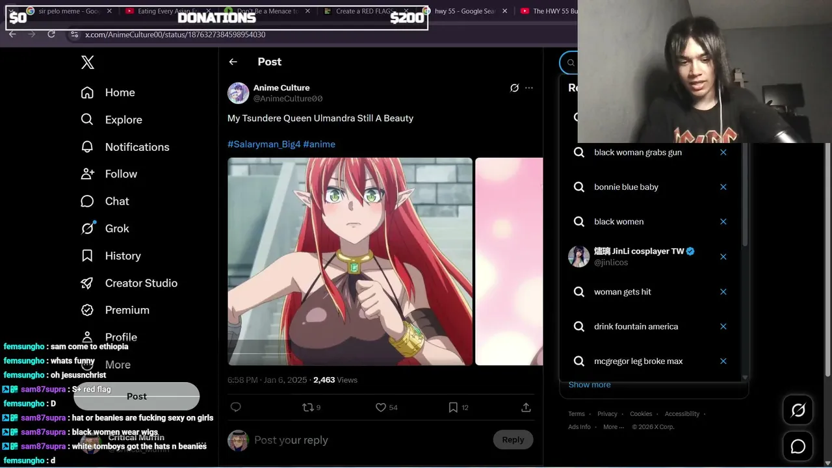Click the 2,463 Views count

(x=335, y=380)
